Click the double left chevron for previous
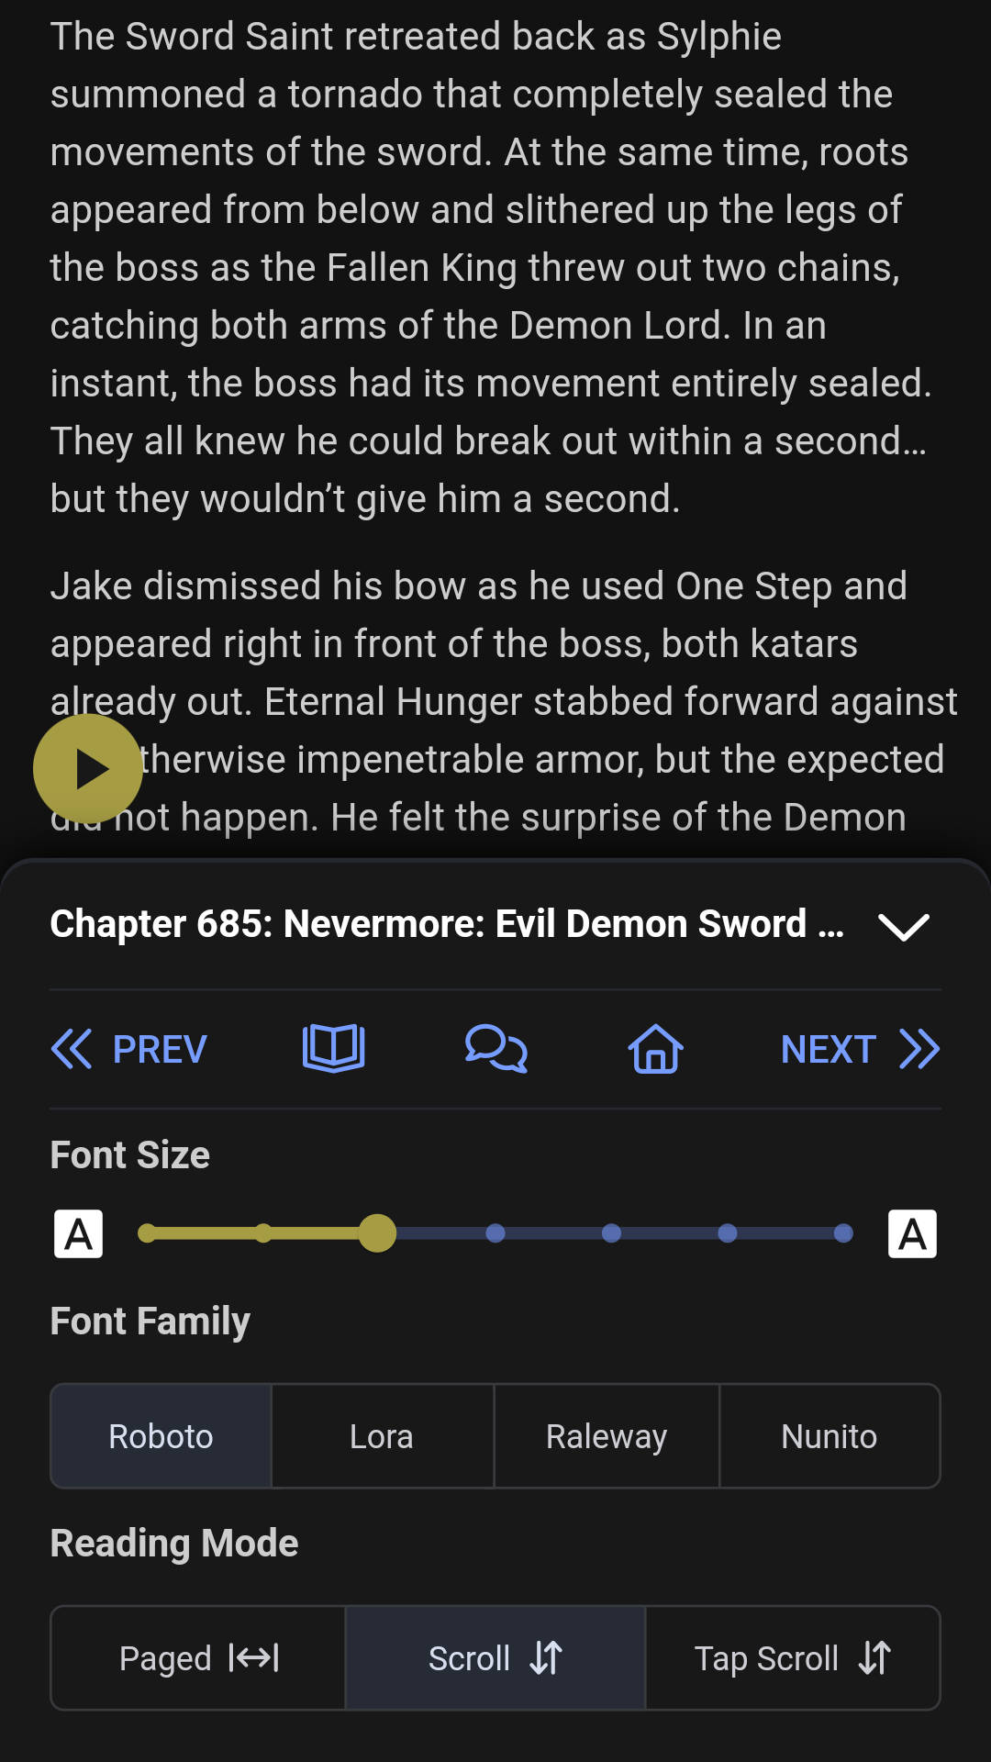This screenshot has height=1762, width=991. (x=72, y=1049)
